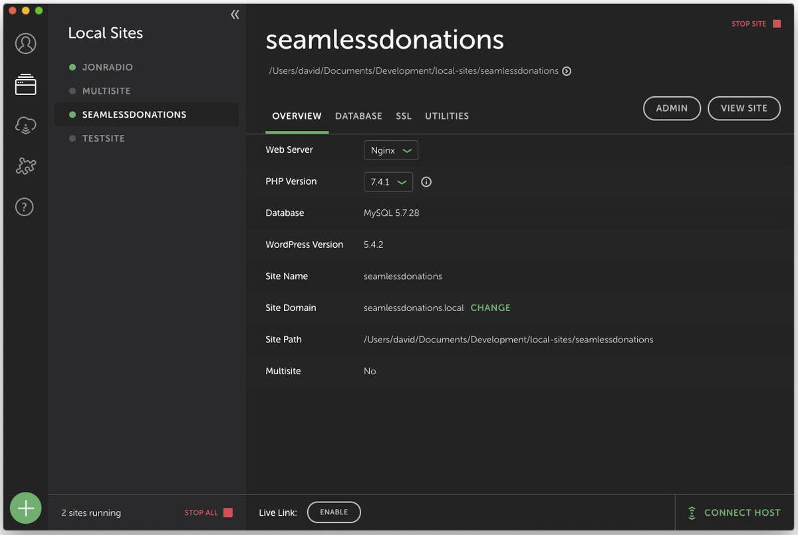The height and width of the screenshot is (535, 798).
Task: Open the cloud Connect icon in sidebar
Action: click(x=25, y=126)
